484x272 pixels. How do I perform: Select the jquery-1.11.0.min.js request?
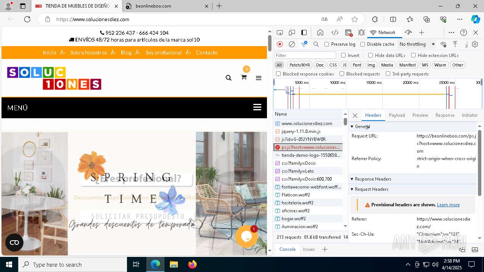point(308,131)
